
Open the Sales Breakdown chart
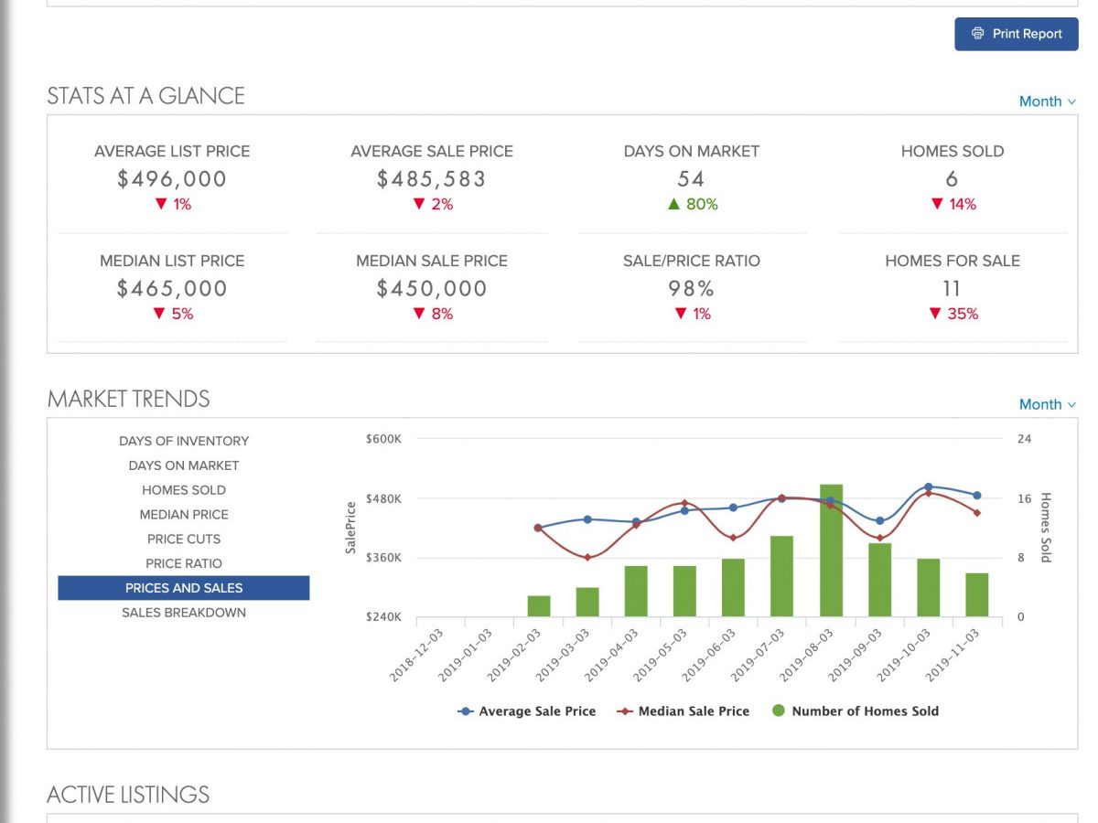tap(184, 613)
